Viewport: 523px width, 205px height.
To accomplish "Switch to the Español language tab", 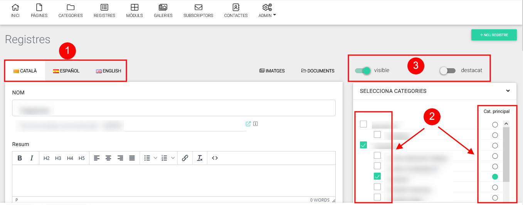I will tap(66, 71).
